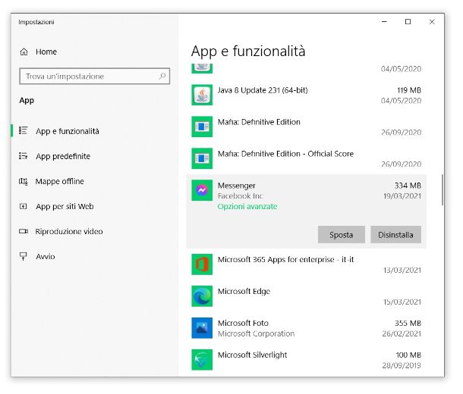
Task: Select Java 8 Update 231 (64-bit) entry
Action: pos(263,90)
